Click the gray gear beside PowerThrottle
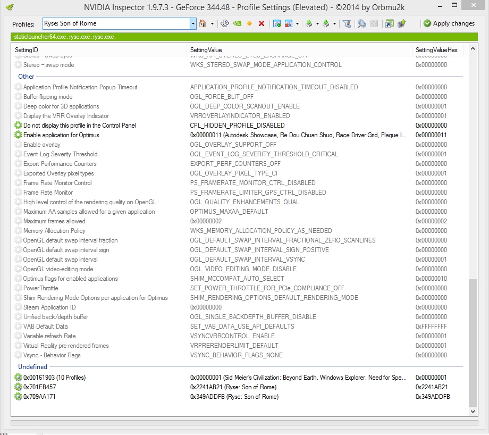The height and width of the screenshot is (435, 489). click(18, 288)
